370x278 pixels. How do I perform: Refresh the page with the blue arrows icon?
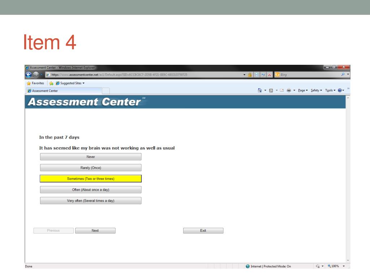tap(263, 75)
